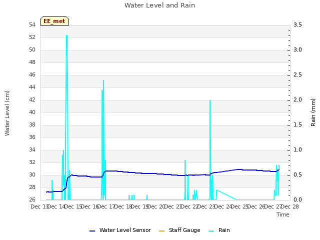Viewport: 320px width, 240px height.
Task: Toggle the Staff Gauge legend entry
Action: (179, 230)
